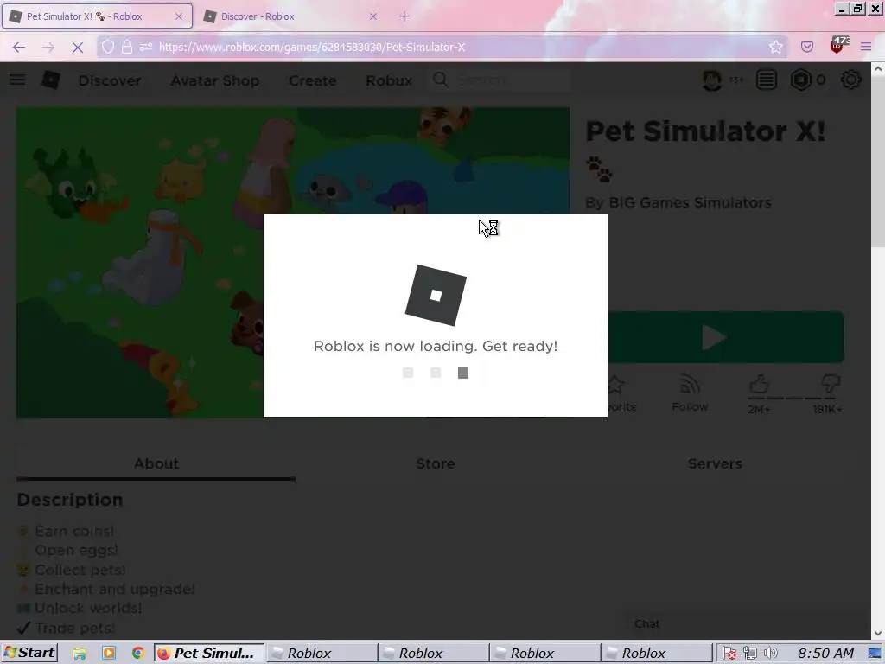Click the search magnifier icon

440,80
